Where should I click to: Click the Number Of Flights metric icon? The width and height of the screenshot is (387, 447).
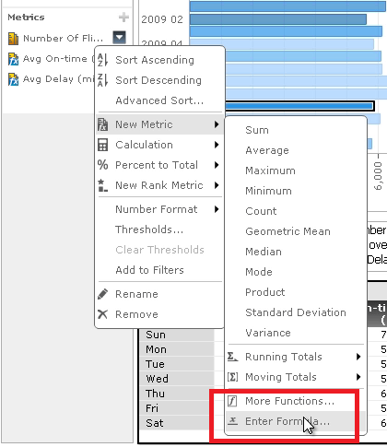pos(13,39)
